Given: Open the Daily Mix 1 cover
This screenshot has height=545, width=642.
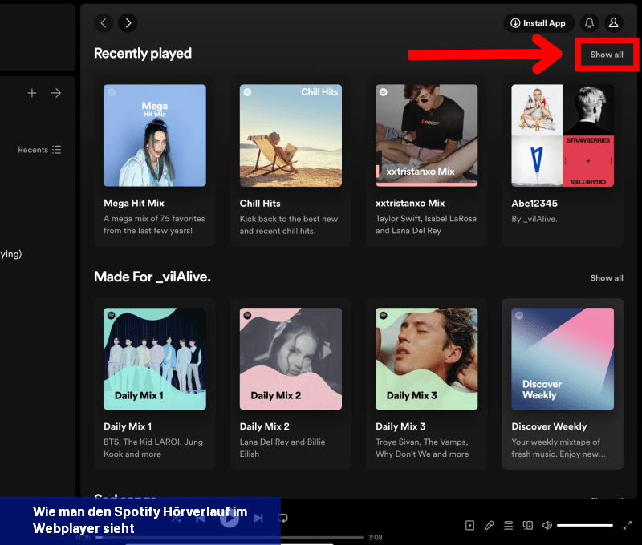Looking at the screenshot, I should [x=155, y=358].
